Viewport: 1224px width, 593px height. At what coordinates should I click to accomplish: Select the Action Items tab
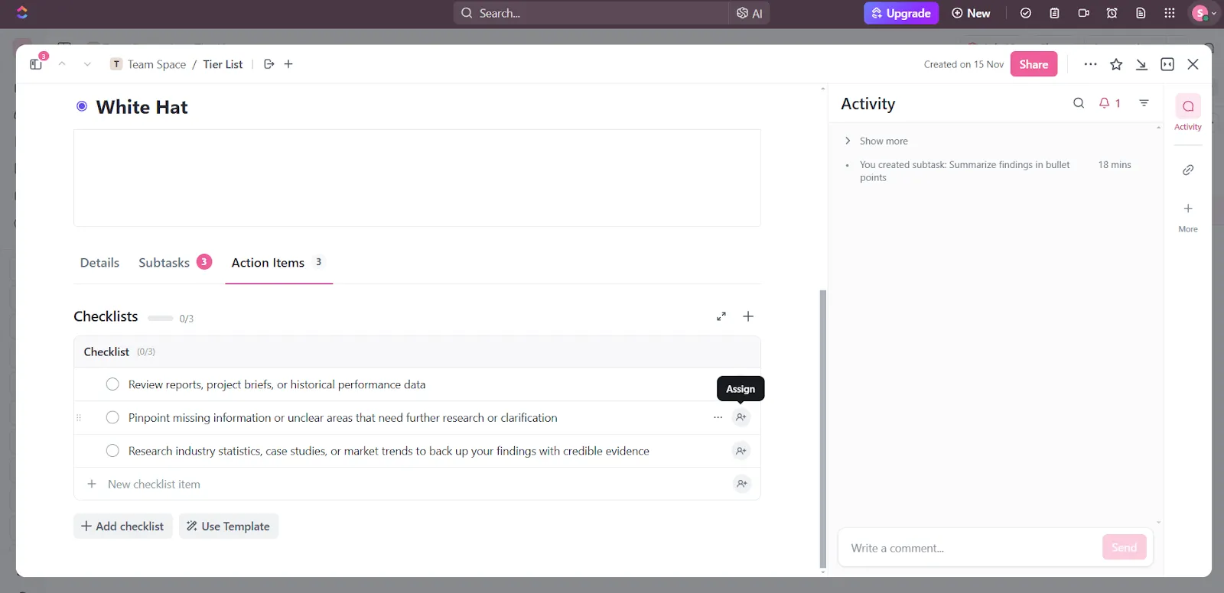(x=278, y=263)
